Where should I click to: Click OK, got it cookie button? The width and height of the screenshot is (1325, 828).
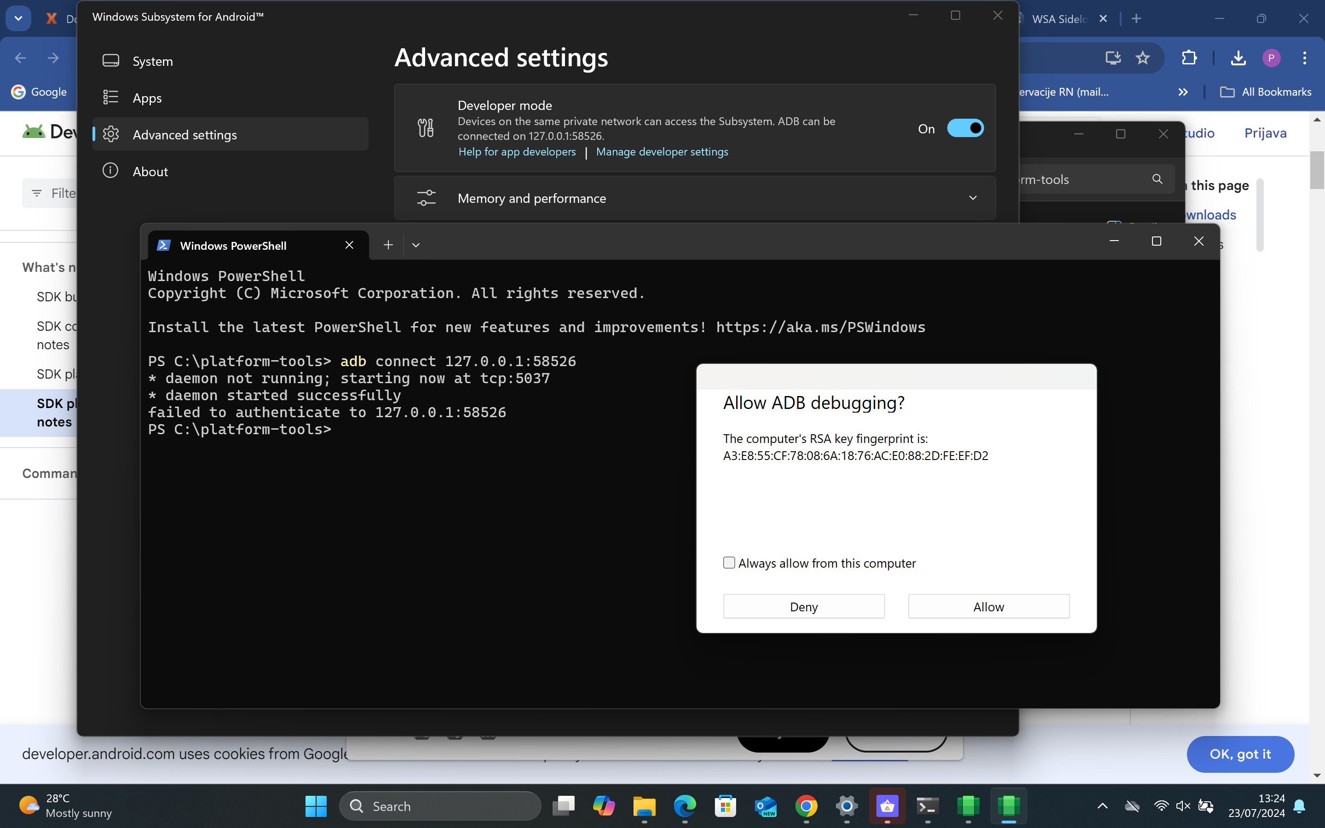point(1240,754)
